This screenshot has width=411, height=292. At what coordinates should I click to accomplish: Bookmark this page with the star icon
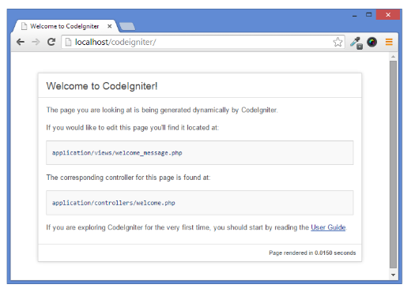[x=337, y=42]
